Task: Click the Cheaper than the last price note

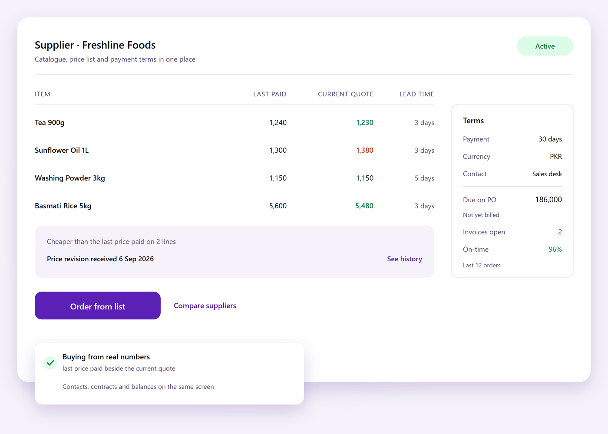Action: [111, 241]
